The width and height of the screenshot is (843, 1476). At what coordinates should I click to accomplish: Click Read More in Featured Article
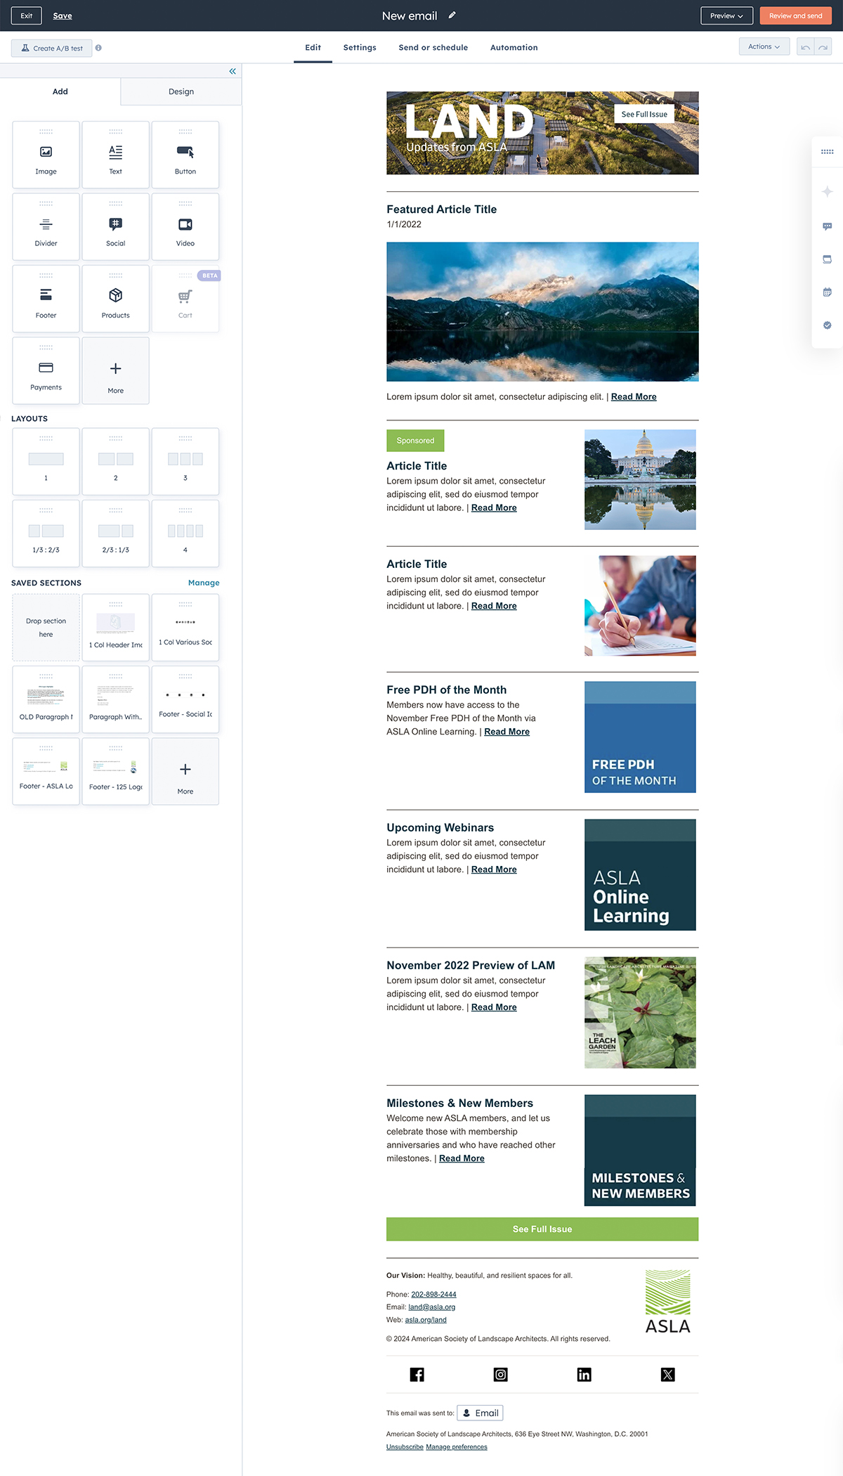(x=634, y=396)
